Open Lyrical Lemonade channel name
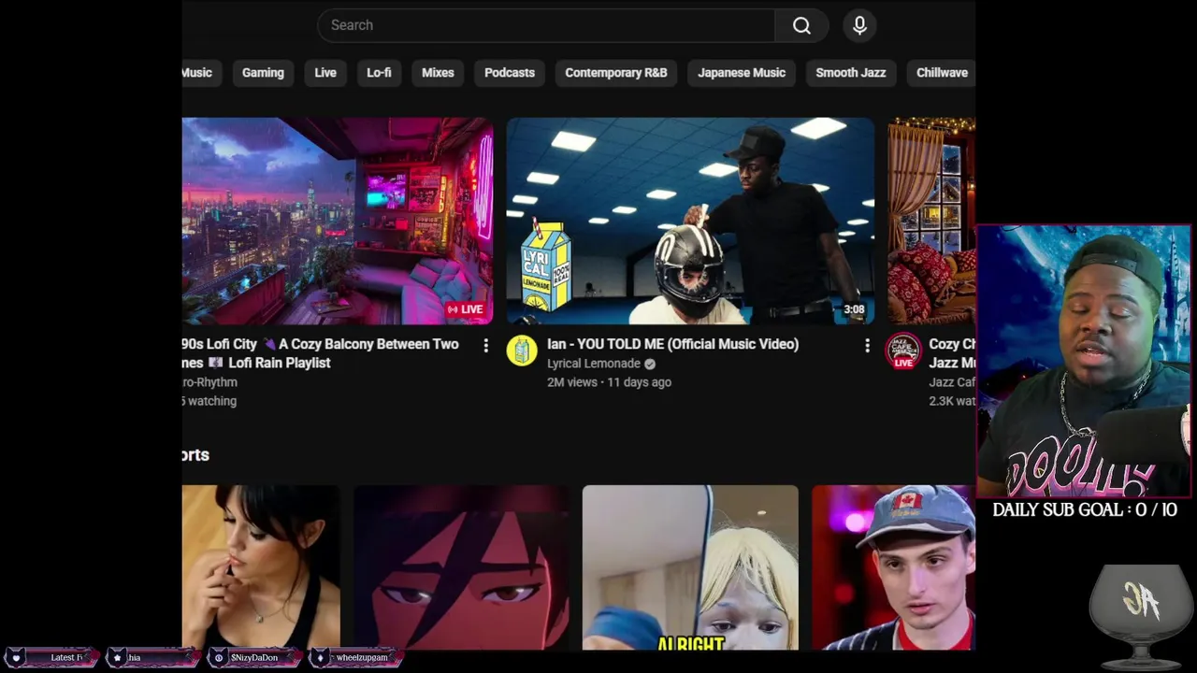 (x=594, y=364)
